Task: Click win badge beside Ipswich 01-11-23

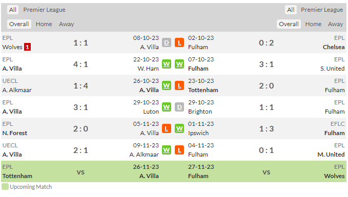Action: pyautogui.click(x=179, y=128)
